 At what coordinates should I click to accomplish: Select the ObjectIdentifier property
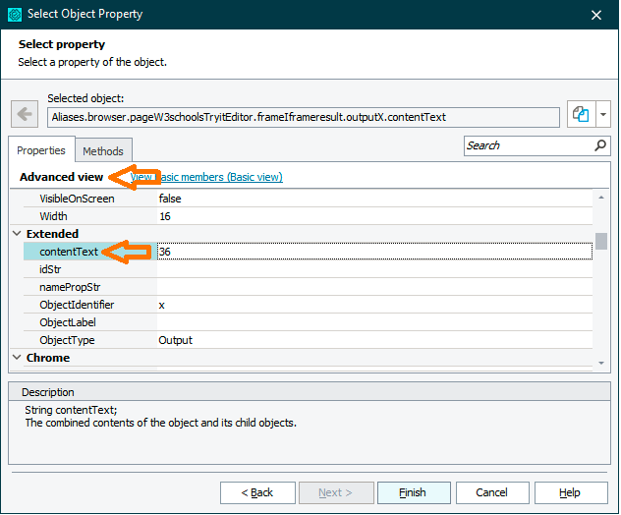pos(77,305)
